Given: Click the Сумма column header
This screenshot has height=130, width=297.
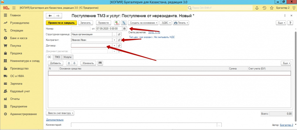Looking at the screenshot, I should [238, 69].
